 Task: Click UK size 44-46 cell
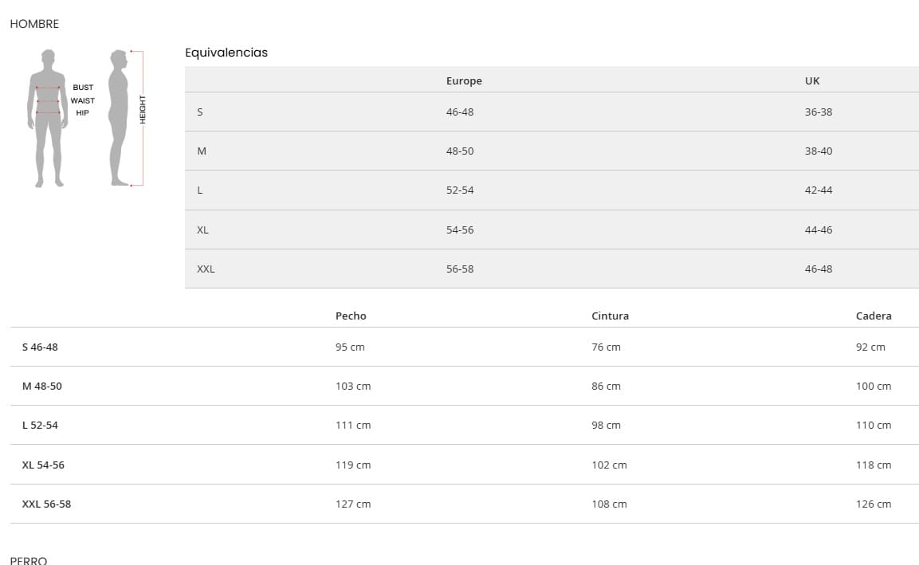click(819, 230)
